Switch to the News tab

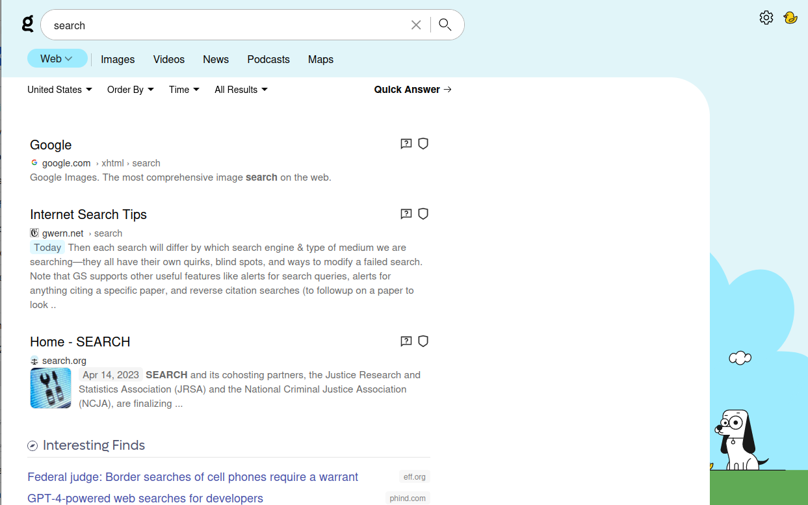click(x=216, y=59)
